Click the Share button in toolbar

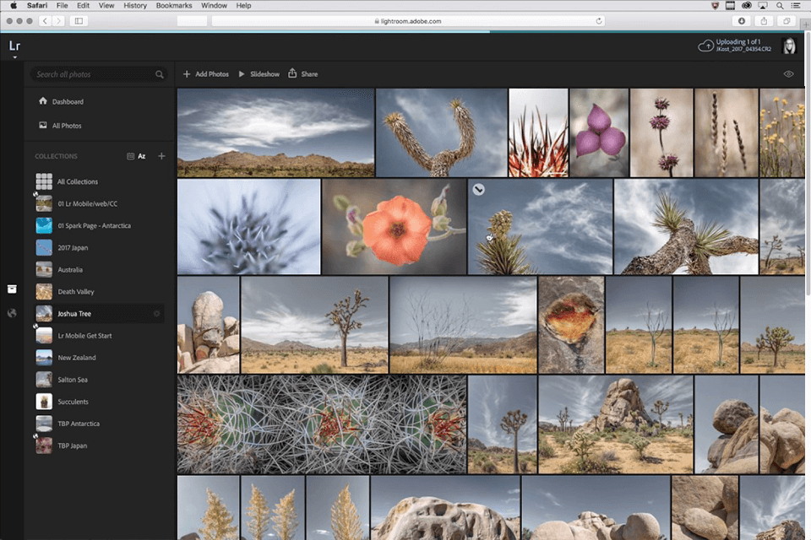303,73
